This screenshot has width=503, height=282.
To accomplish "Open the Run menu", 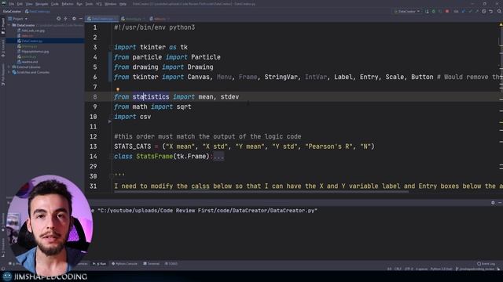I will [79, 4].
